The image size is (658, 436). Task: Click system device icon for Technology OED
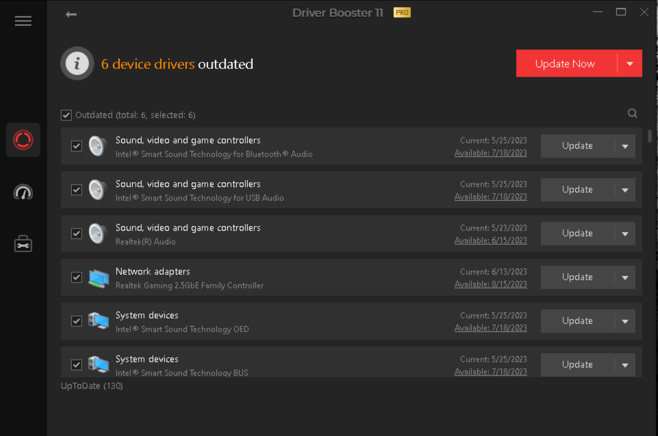[99, 321]
